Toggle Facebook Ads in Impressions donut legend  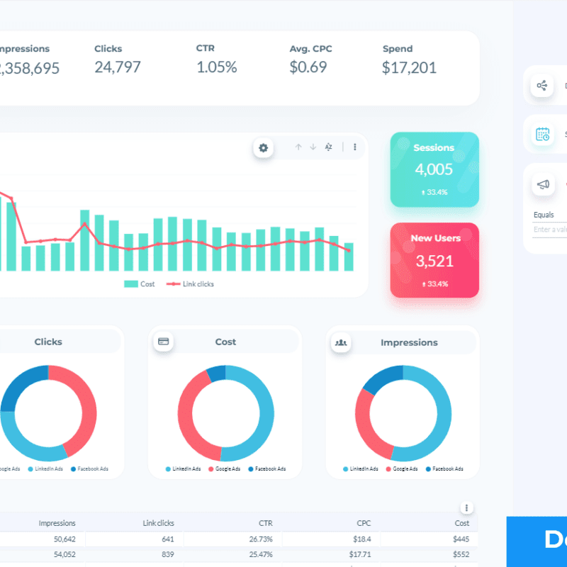click(444, 469)
